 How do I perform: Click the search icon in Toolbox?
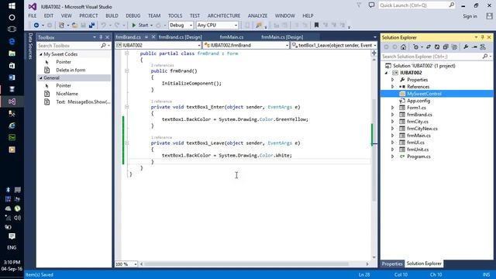[103, 46]
